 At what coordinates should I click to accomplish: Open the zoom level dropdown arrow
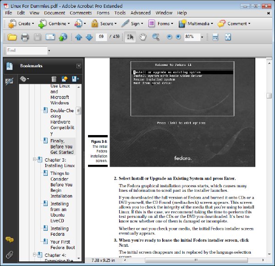[202, 37]
